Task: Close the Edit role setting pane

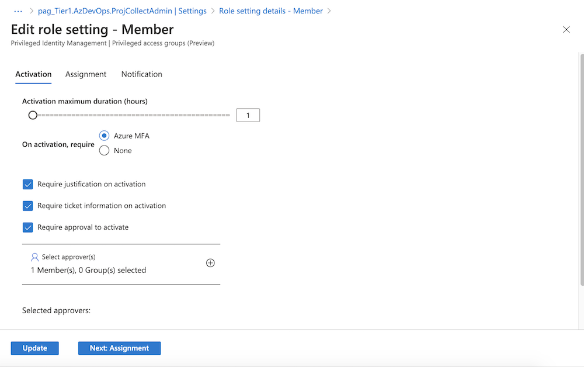Action: click(566, 29)
